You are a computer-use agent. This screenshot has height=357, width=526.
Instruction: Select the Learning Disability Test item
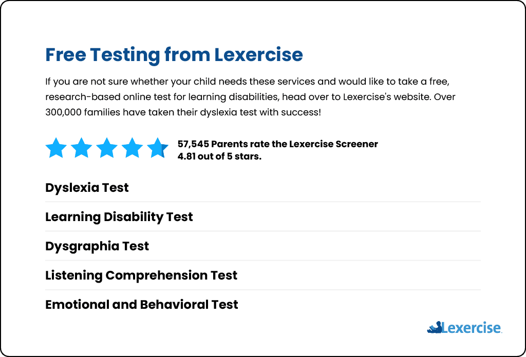click(119, 217)
